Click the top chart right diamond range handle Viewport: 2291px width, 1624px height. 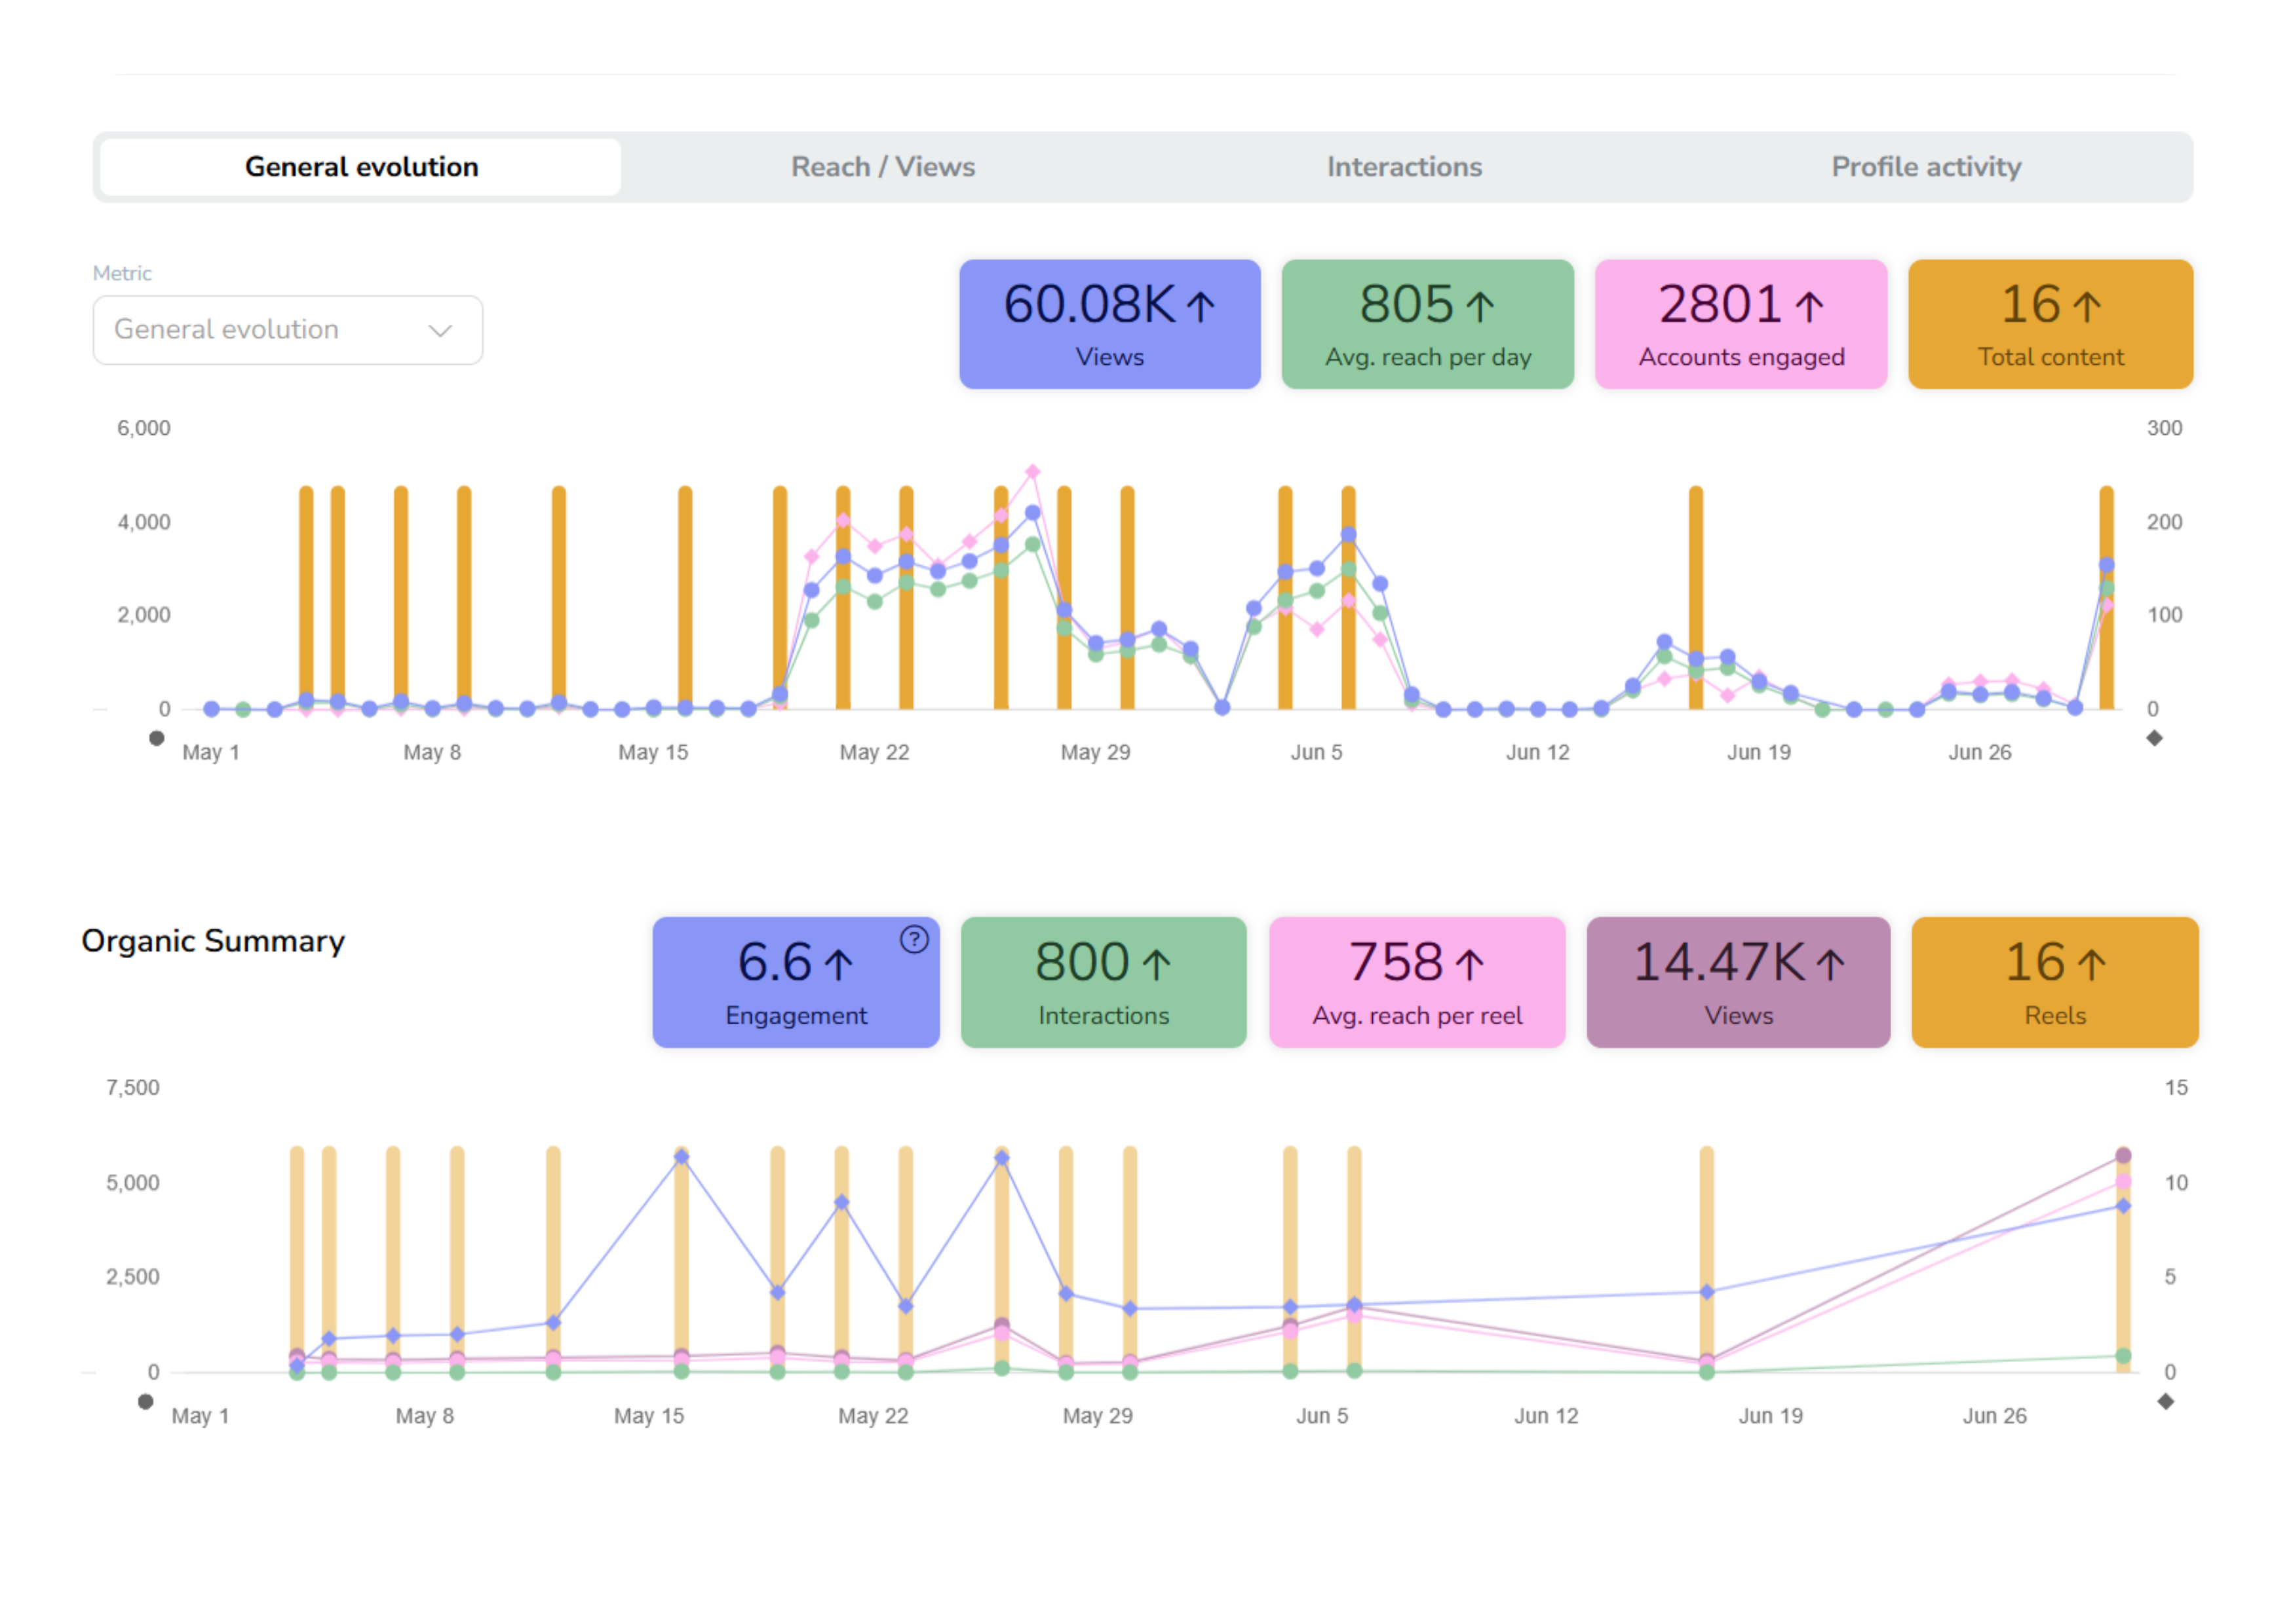point(2155,739)
